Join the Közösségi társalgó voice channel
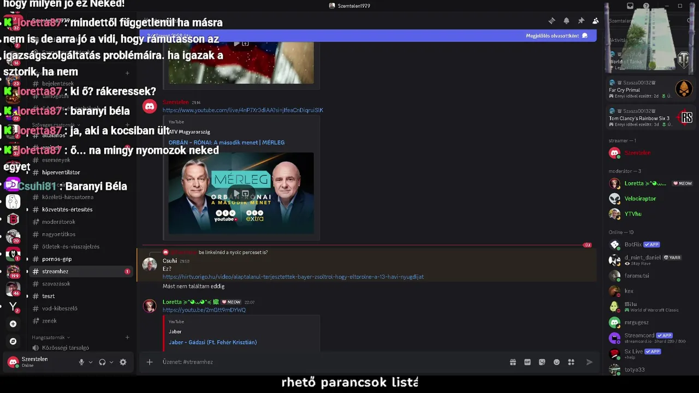 click(80, 348)
